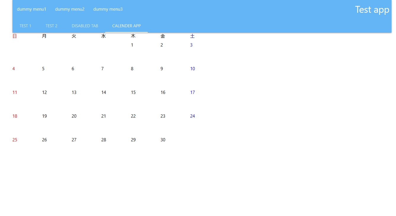Open dummy menu3
Screen dimensions: 396x216
click(108, 9)
